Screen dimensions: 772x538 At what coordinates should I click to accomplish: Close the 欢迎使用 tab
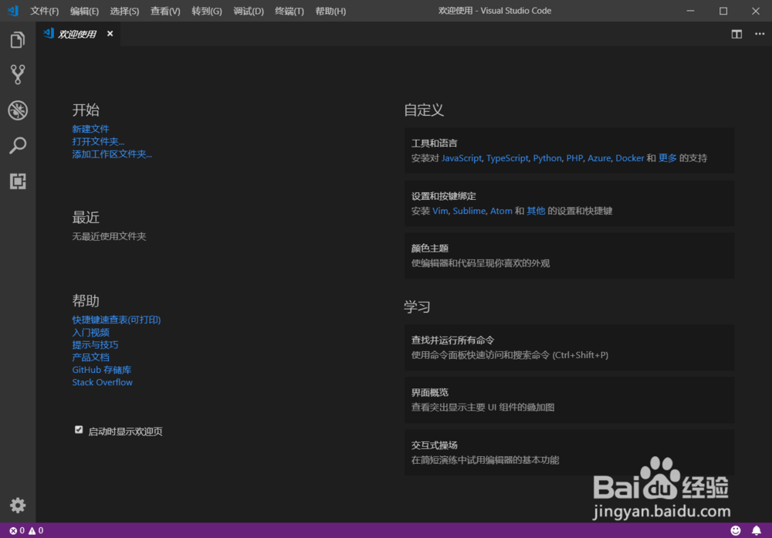point(110,33)
